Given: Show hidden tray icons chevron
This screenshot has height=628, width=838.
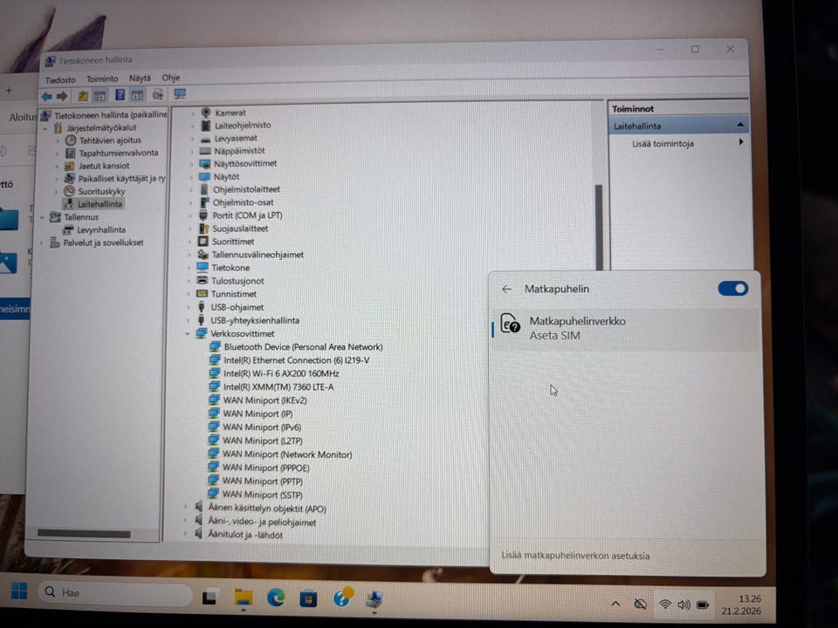Looking at the screenshot, I should coord(615,604).
